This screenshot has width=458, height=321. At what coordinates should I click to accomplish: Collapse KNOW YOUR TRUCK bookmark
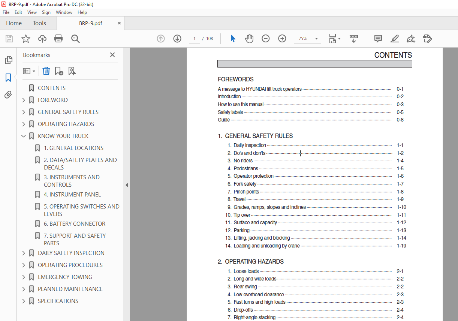(24, 136)
